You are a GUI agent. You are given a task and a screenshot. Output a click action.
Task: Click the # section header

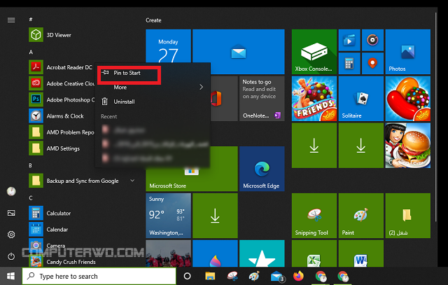(31, 20)
